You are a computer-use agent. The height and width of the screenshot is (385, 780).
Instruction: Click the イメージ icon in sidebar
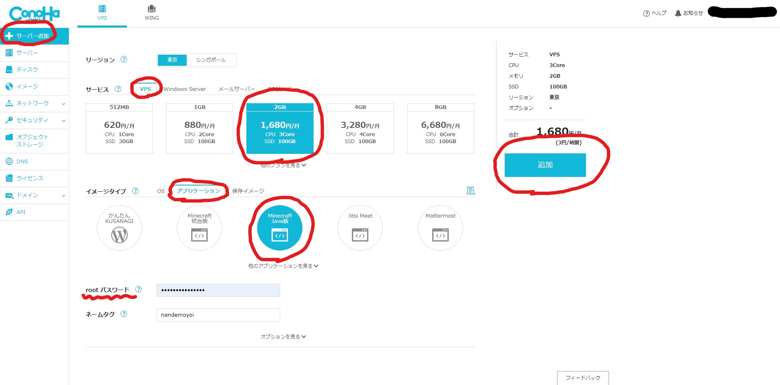[9, 86]
